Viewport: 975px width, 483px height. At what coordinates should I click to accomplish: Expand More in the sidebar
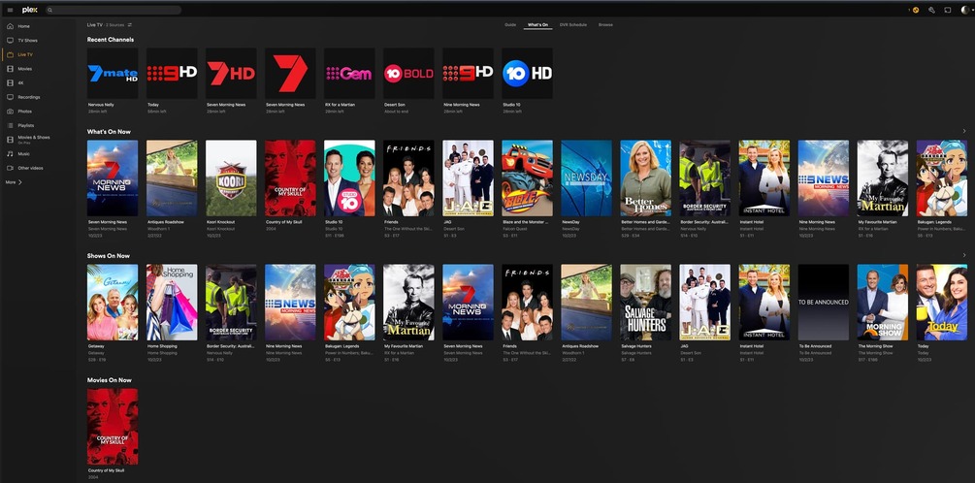(x=14, y=182)
